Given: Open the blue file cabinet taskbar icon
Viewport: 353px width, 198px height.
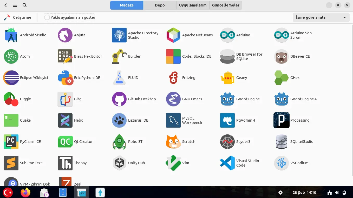Looking at the screenshot, I should pos(63,193).
